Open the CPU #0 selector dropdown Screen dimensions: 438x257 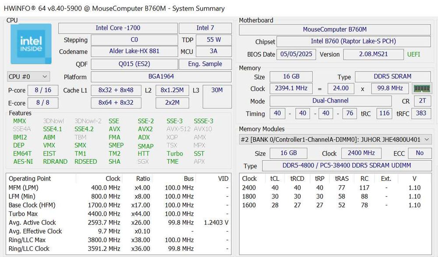coord(28,77)
